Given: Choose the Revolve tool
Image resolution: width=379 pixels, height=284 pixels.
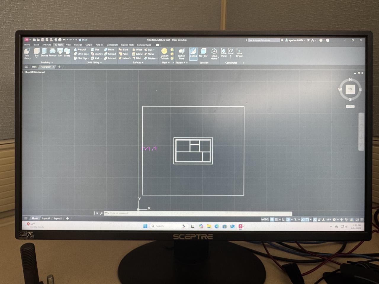Looking at the screenshot, I should click(x=52, y=52).
